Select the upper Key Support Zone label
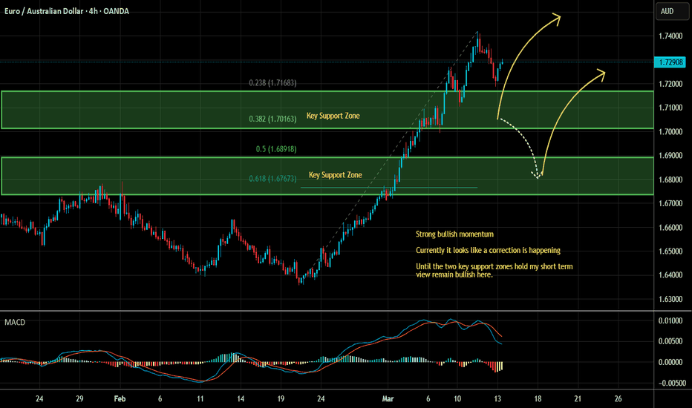 pyautogui.click(x=333, y=116)
